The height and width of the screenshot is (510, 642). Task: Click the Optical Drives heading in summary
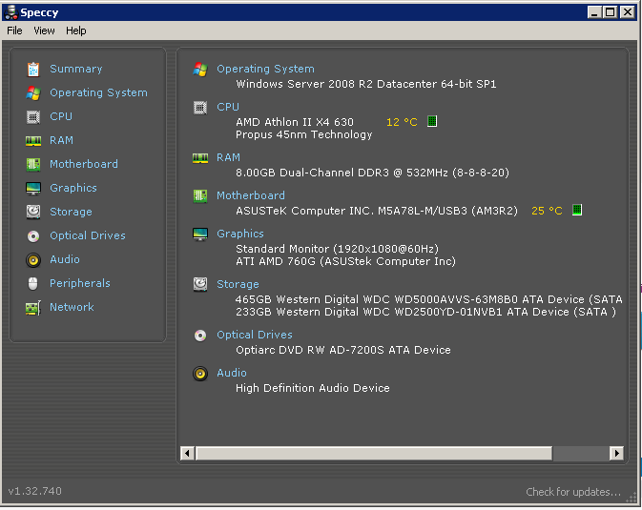click(x=255, y=335)
